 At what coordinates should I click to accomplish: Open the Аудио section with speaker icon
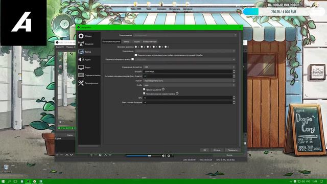pos(89,60)
